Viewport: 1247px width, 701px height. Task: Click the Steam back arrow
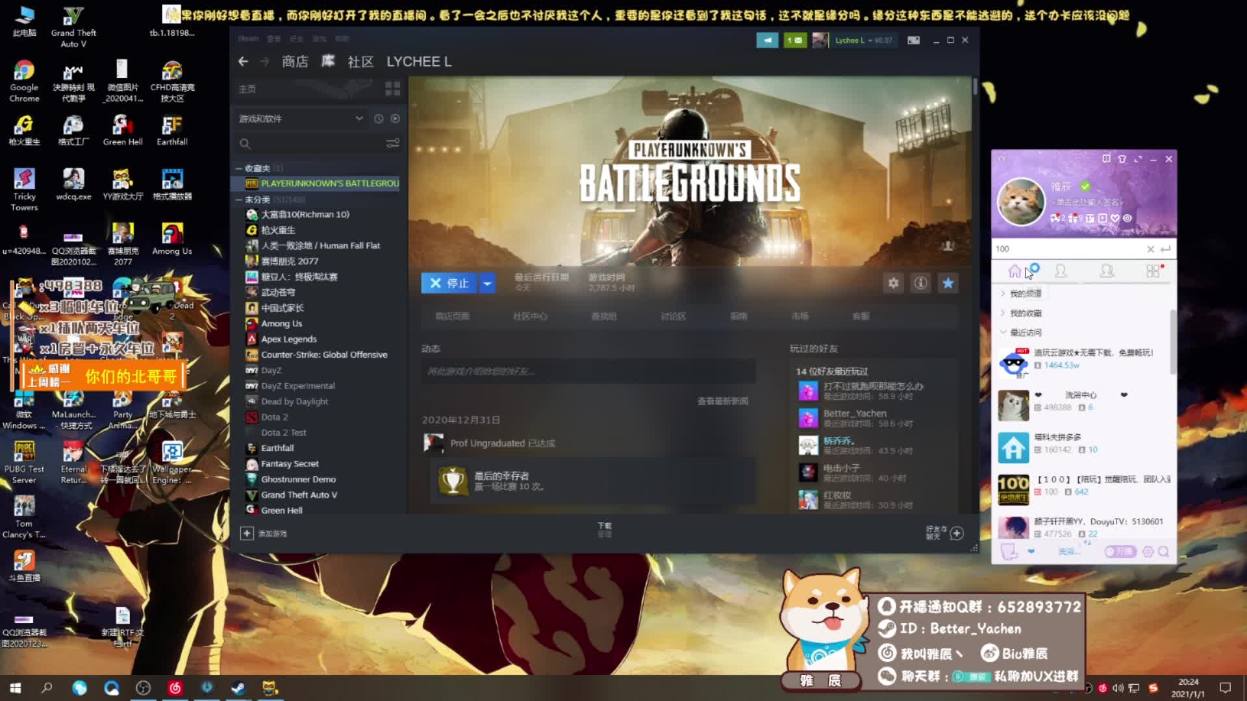(x=243, y=61)
